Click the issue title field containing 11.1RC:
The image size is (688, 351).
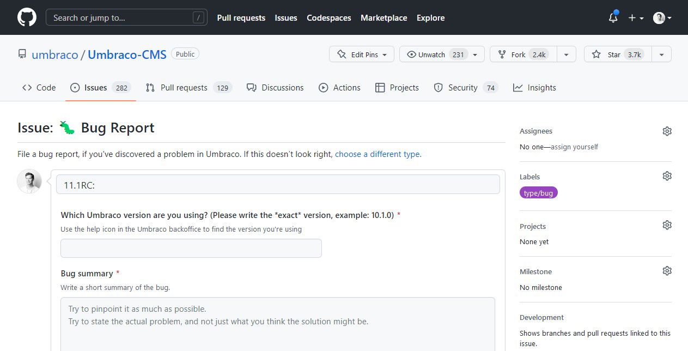(278, 184)
